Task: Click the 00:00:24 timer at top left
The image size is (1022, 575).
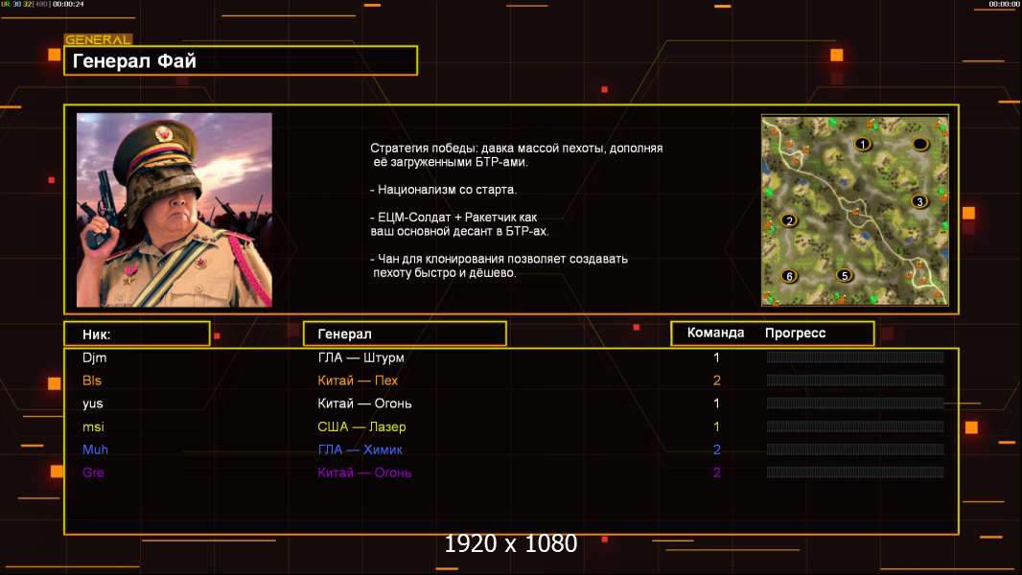Action: (x=68, y=4)
